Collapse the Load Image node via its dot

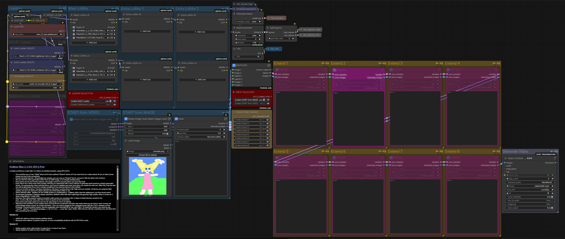125,141
